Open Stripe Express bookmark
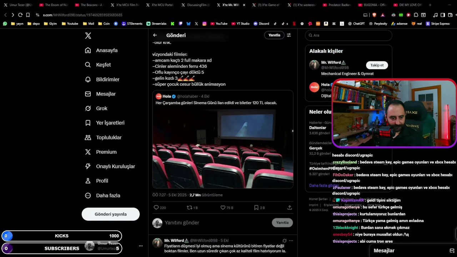The image size is (457, 257). point(438,24)
